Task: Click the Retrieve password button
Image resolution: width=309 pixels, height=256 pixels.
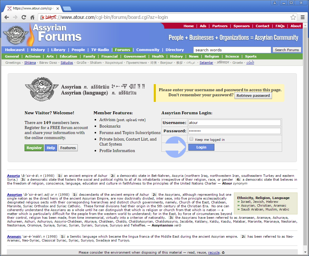Action: [x=253, y=95]
